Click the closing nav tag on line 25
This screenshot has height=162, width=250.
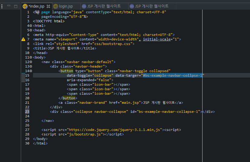point(48,121)
